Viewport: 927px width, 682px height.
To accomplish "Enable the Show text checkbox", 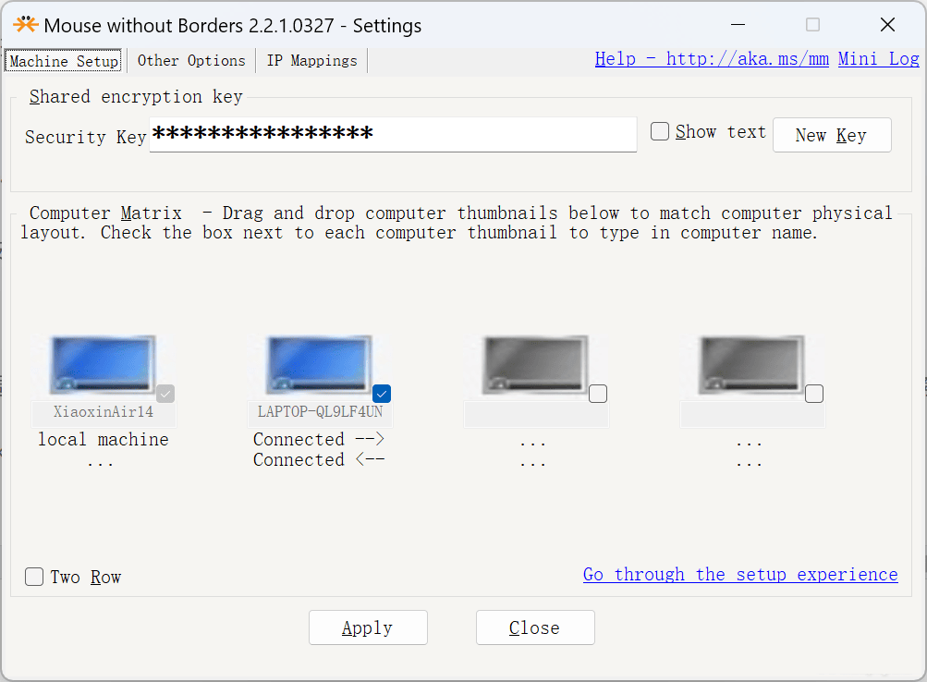I will (660, 132).
